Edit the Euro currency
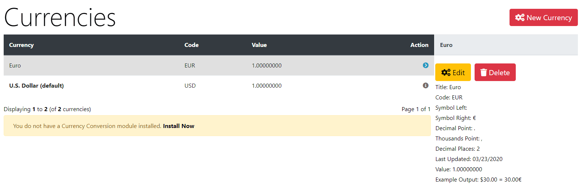 pyautogui.click(x=453, y=72)
